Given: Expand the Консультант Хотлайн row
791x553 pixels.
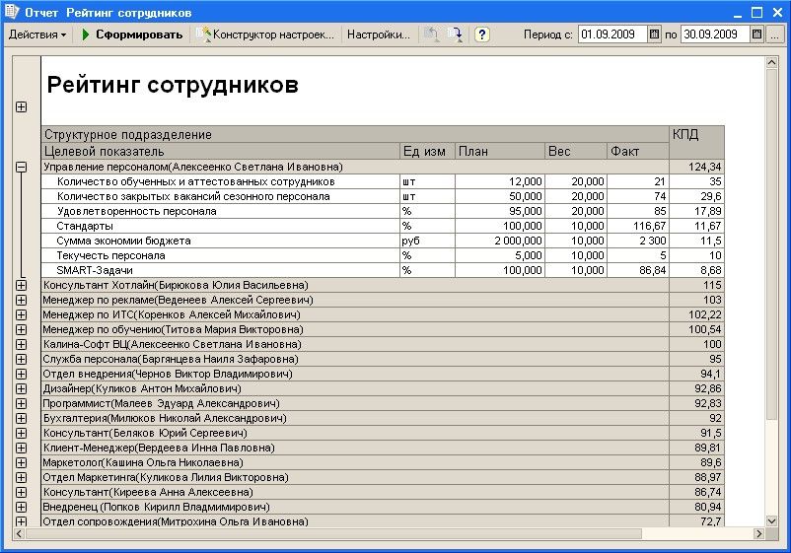Looking at the screenshot, I should pyautogui.click(x=21, y=285).
